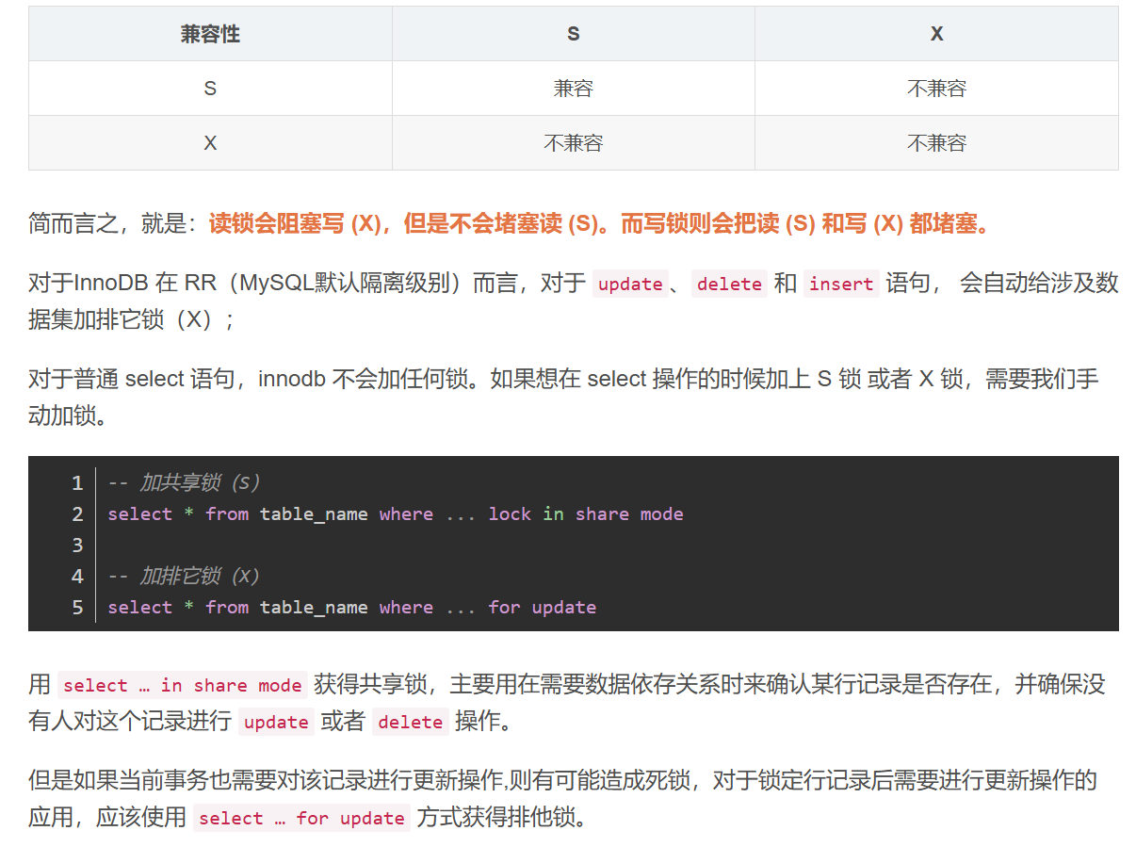1136x847 pixels.
Task: Click inline code 'select … for update'
Action: [x=301, y=818]
